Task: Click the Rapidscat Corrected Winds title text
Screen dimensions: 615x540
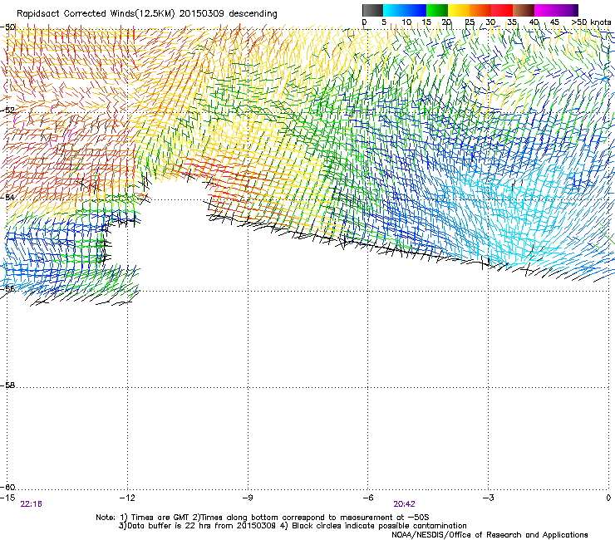Action: [147, 14]
